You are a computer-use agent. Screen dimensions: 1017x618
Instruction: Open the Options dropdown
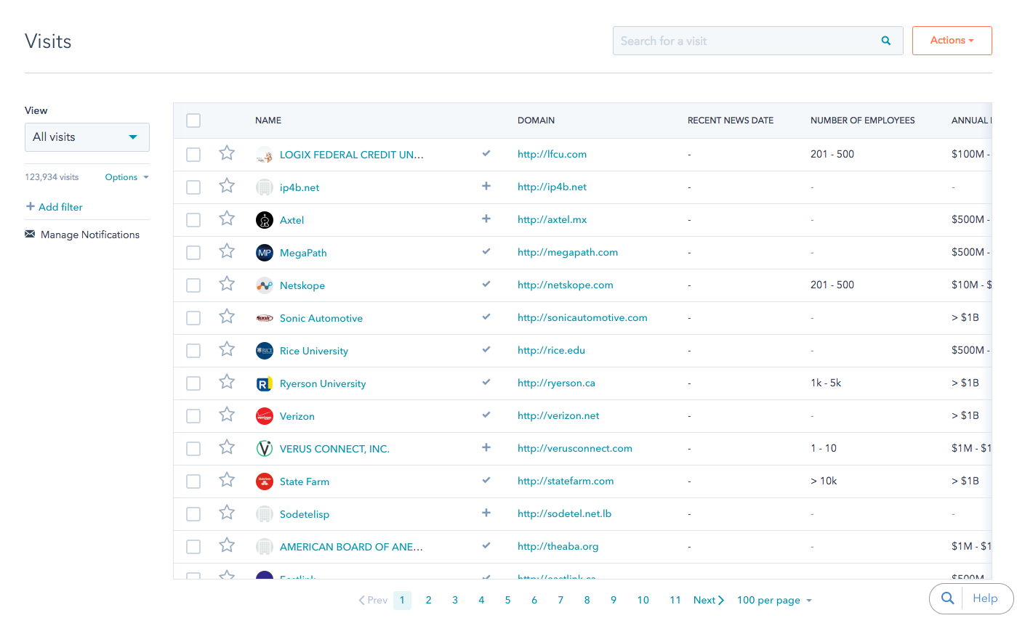(126, 176)
